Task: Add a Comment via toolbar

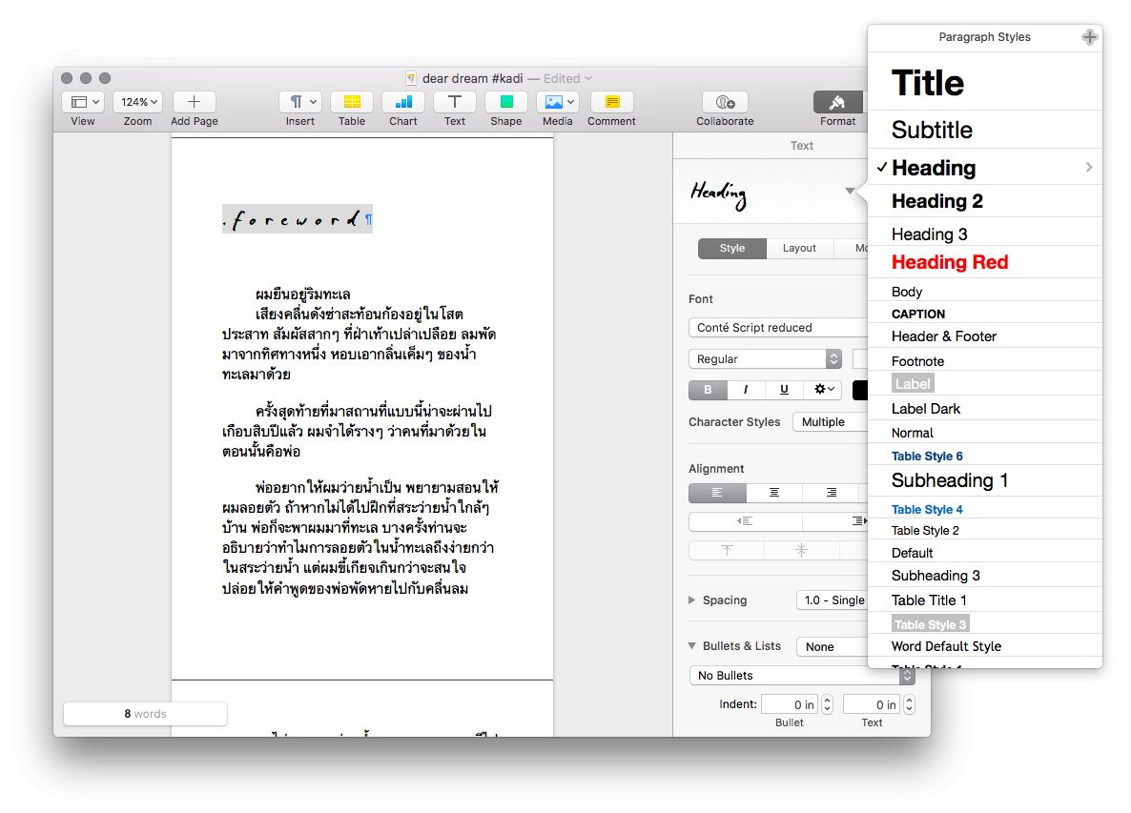Action: [611, 102]
